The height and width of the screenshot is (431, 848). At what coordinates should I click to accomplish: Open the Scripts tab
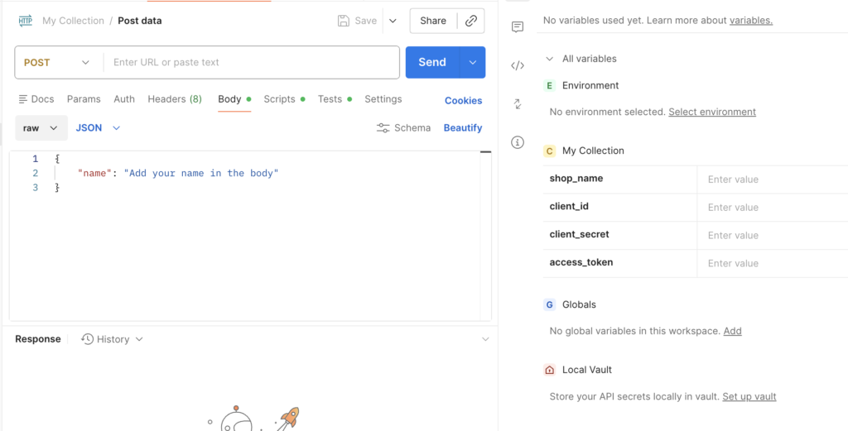(279, 99)
